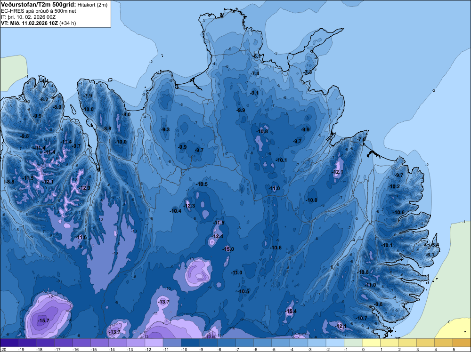The width and height of the screenshot is (471, 352).
Task: Click the '-15.0' temperature value on the map
Action: 228,249
